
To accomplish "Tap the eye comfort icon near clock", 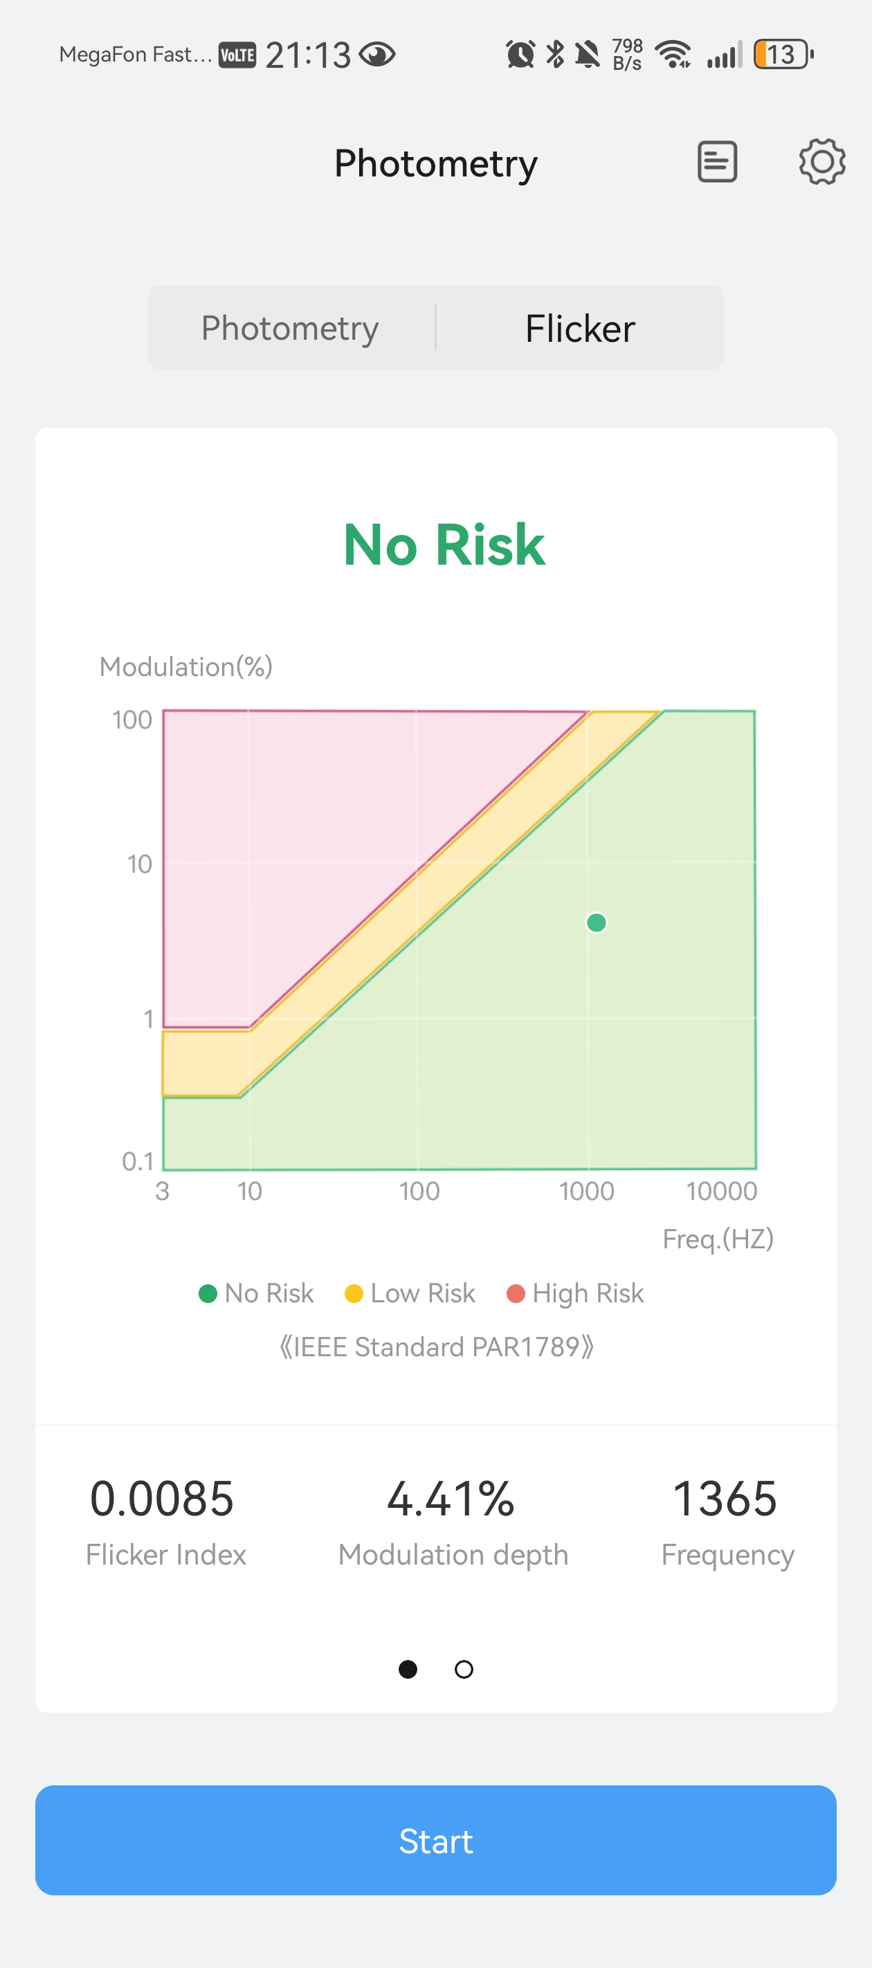I will point(376,55).
